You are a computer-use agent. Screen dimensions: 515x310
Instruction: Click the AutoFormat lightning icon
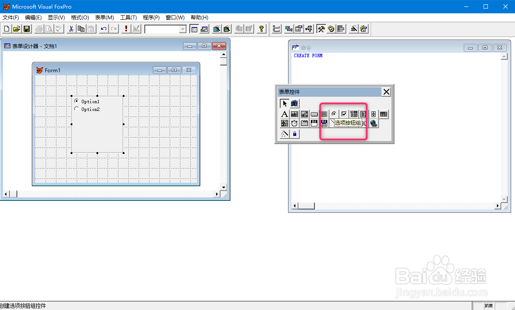pos(363,29)
